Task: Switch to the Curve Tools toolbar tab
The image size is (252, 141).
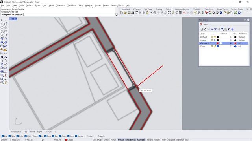Action: (x=222, y=9)
